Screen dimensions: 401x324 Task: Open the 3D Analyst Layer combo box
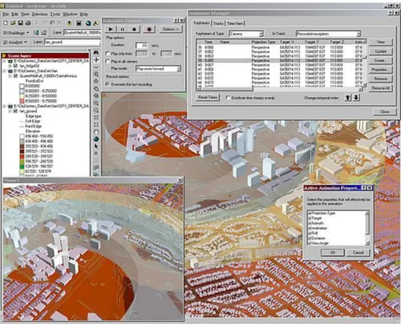coord(73,42)
